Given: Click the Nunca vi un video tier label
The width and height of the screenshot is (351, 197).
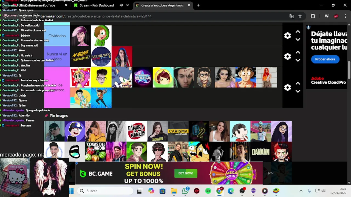Looking at the screenshot, I should pyautogui.click(x=57, y=57).
